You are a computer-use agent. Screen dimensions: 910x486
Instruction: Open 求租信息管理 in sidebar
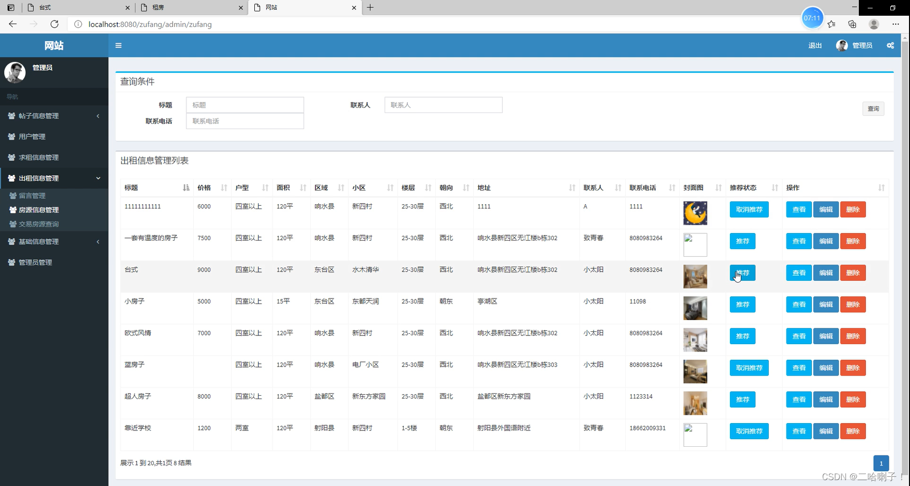pos(54,158)
